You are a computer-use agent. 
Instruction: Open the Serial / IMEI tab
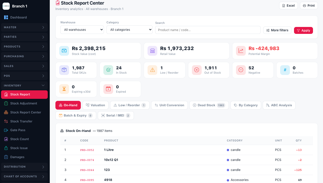pos(116,115)
